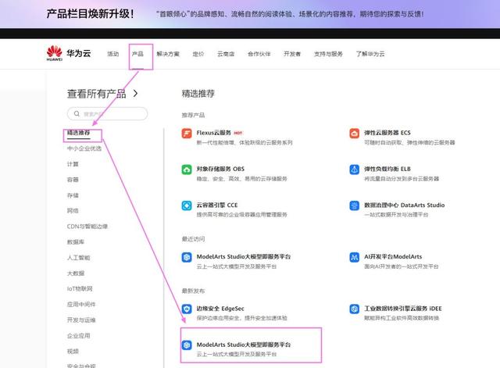Select the 网络 category
The image size is (500, 368).
pos(73,211)
